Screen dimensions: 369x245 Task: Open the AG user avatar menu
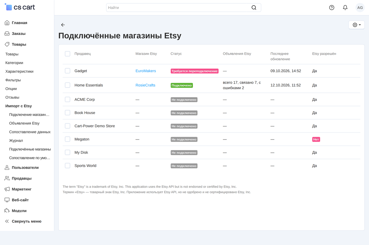click(x=360, y=8)
